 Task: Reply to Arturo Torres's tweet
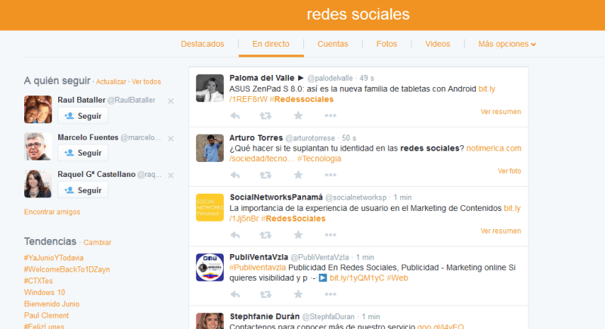click(235, 175)
